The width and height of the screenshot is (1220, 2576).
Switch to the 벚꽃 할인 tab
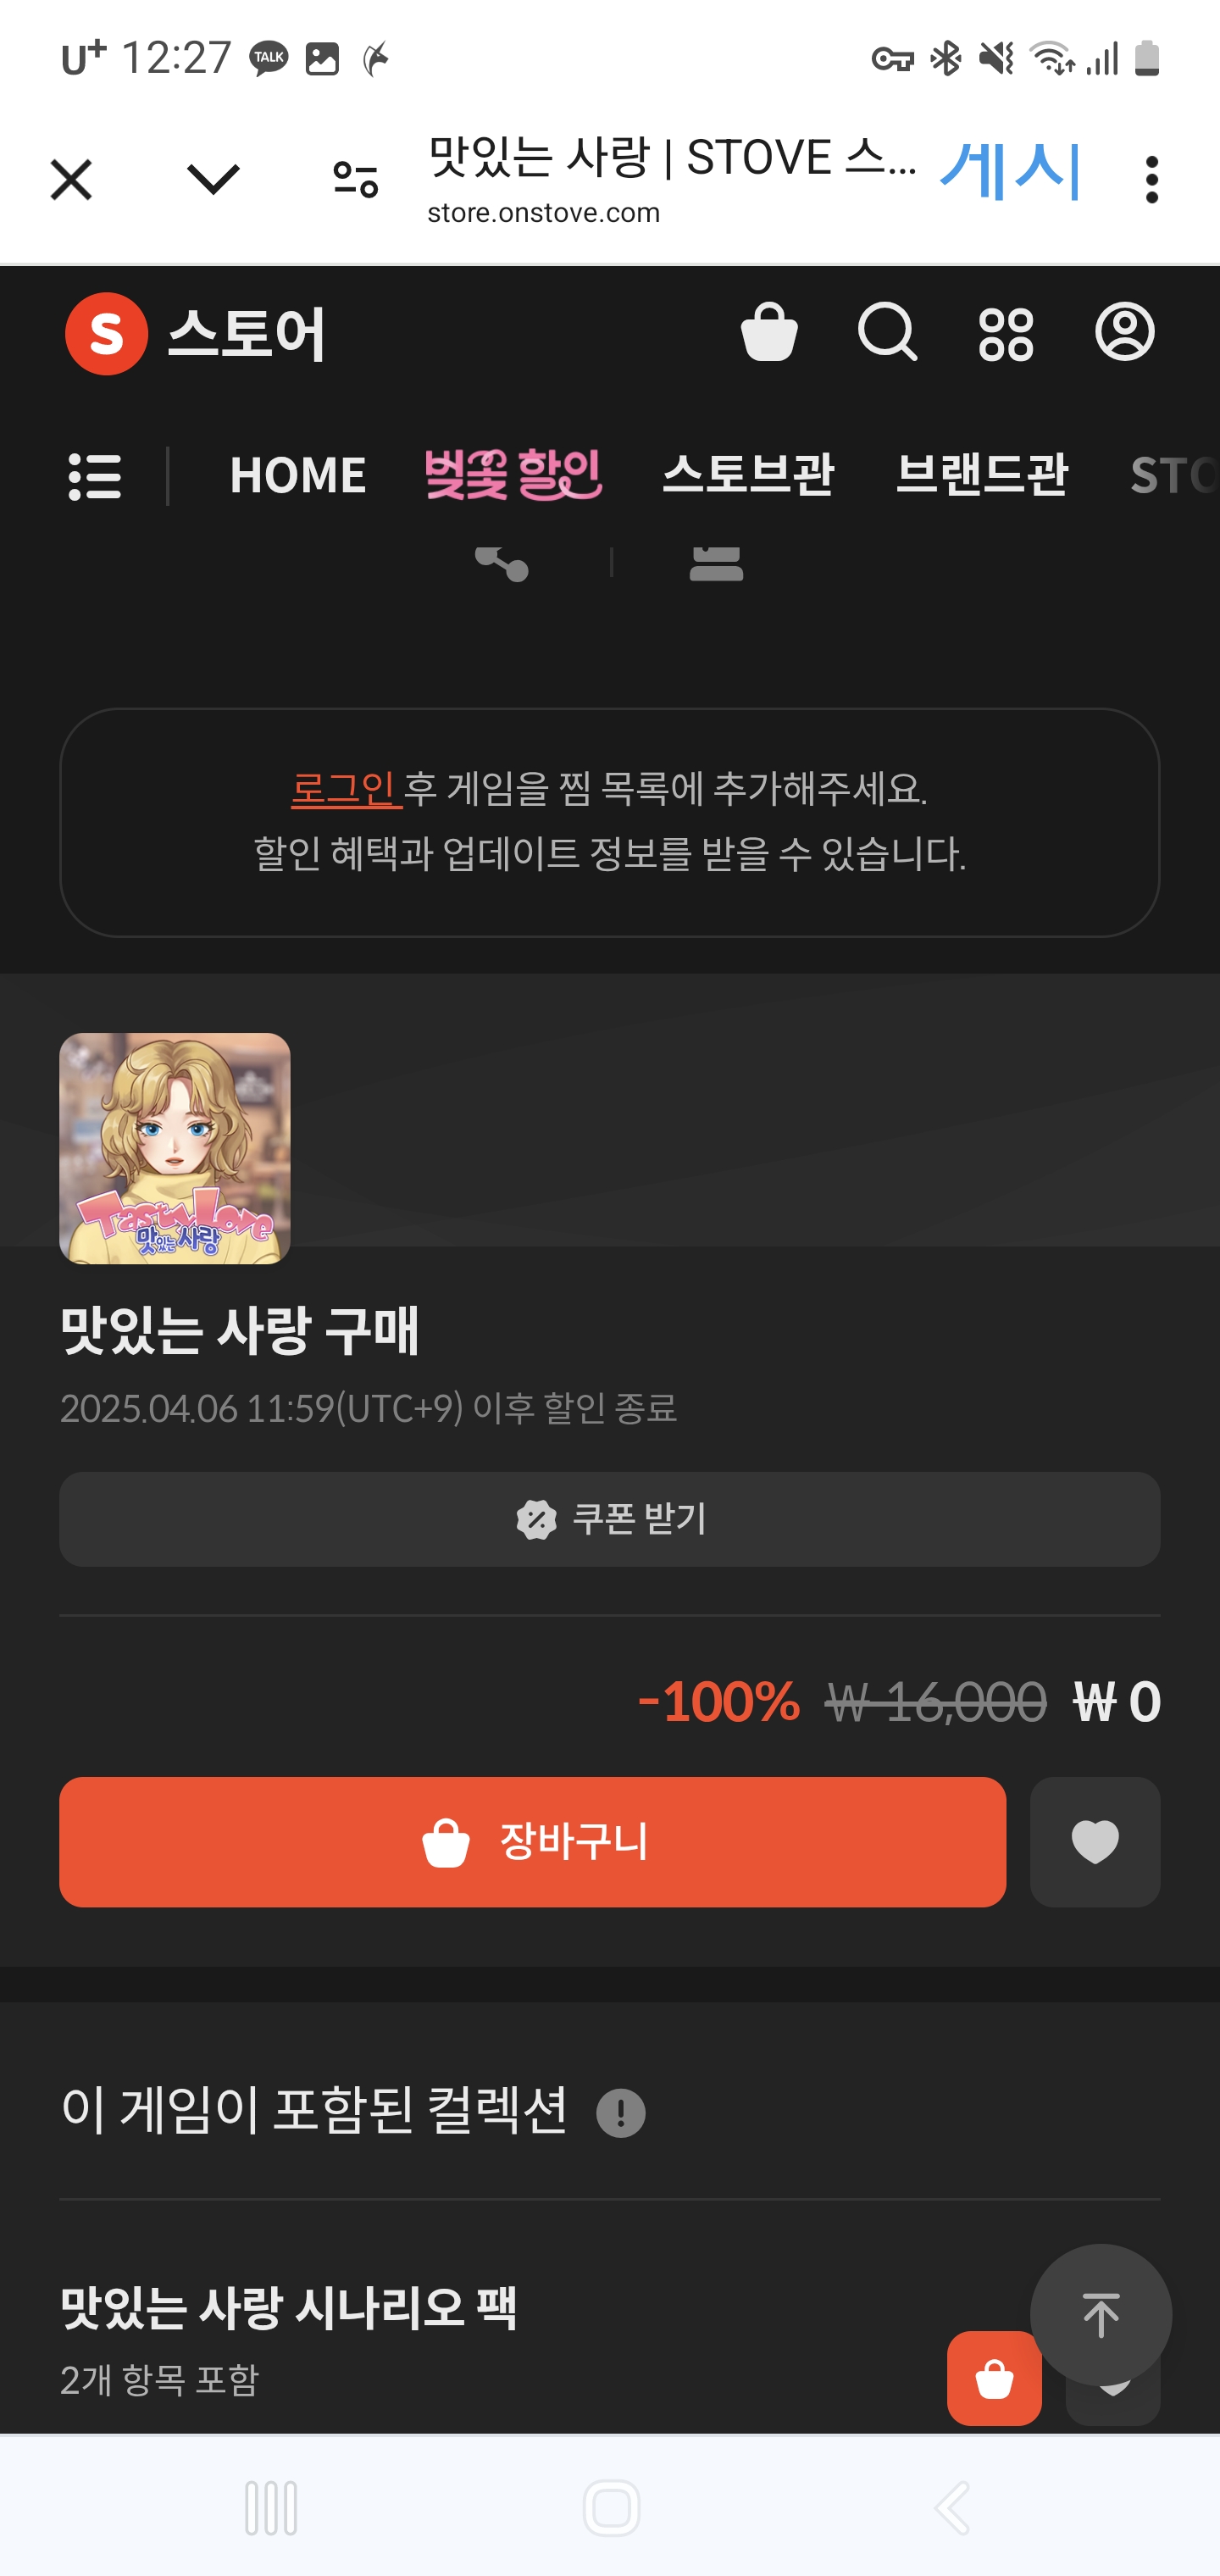tap(513, 475)
